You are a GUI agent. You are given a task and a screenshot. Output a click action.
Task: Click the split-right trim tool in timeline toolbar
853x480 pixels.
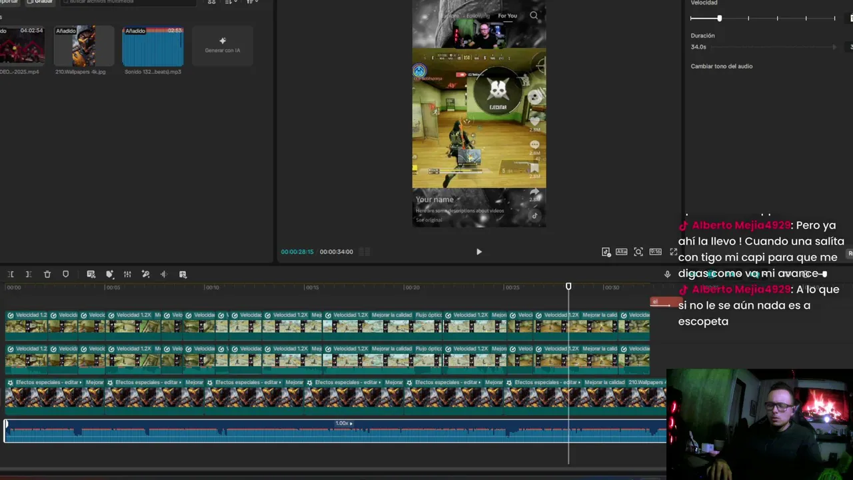29,274
